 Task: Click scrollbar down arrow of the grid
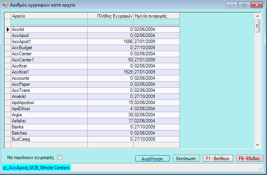257,145
